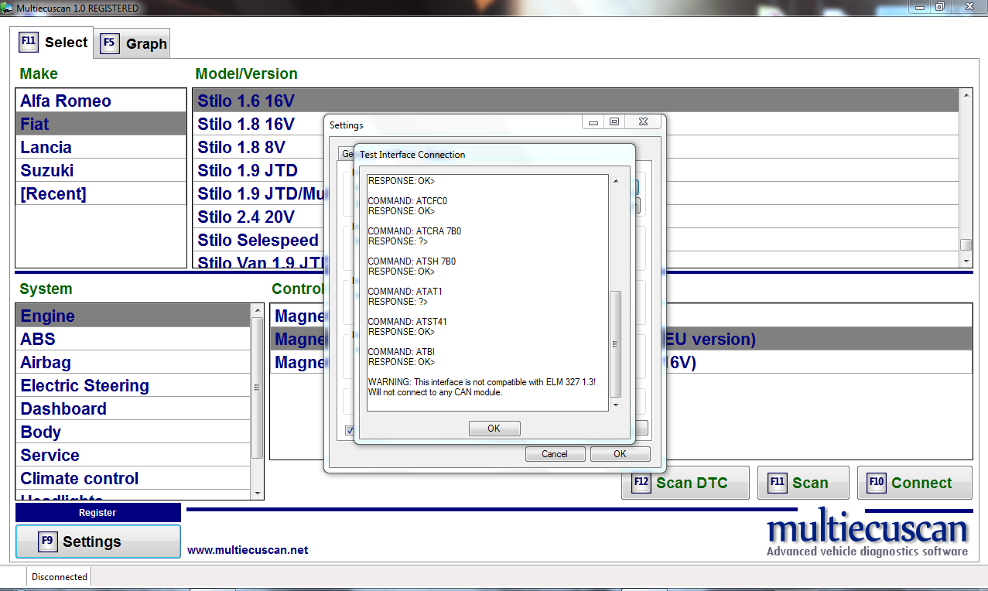Select Body system
This screenshot has width=988, height=591.
point(133,432)
